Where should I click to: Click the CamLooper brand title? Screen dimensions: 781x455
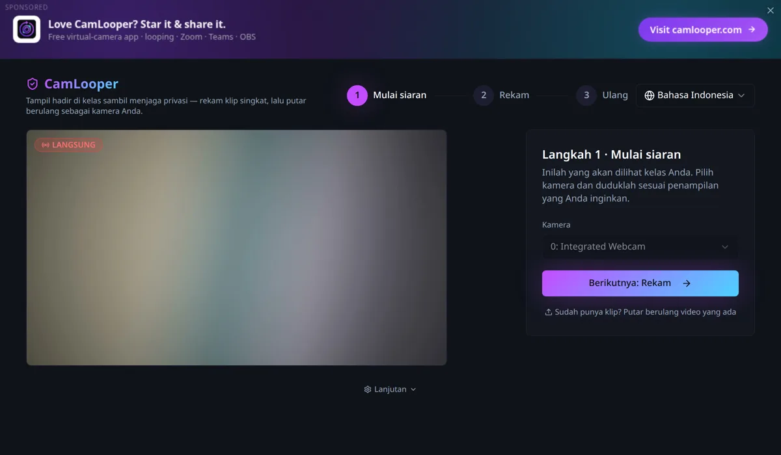(x=81, y=84)
